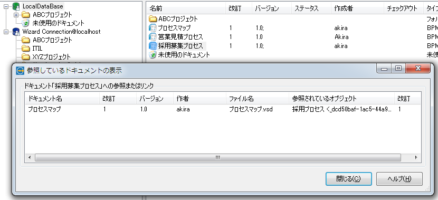This screenshot has height=200, width=438.
Task: Select 採用募集プロセス row in file list
Action: (x=292, y=46)
